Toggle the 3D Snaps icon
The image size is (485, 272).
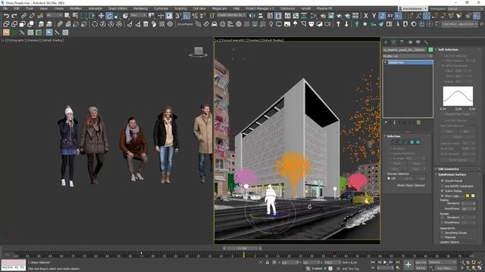point(178,15)
